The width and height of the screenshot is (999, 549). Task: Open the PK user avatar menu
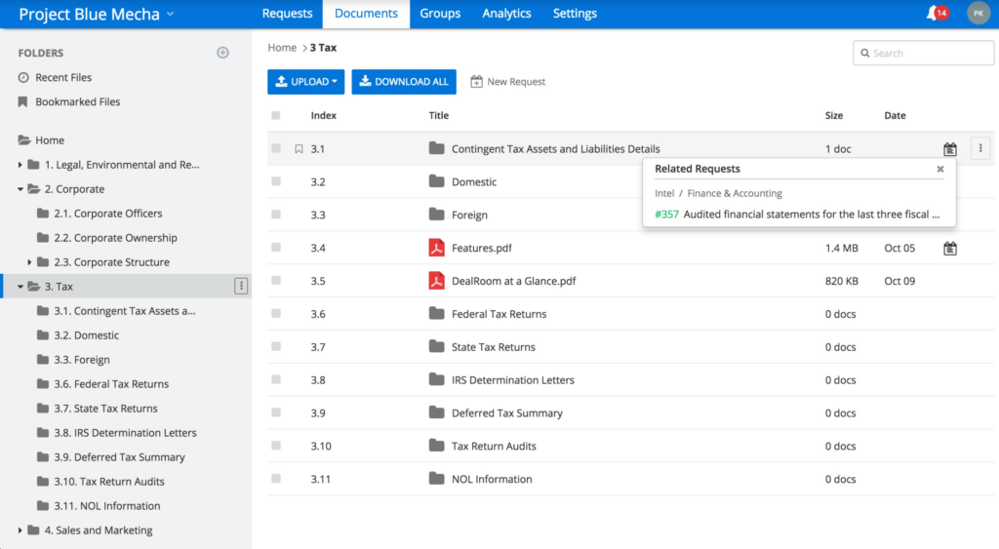pos(978,14)
